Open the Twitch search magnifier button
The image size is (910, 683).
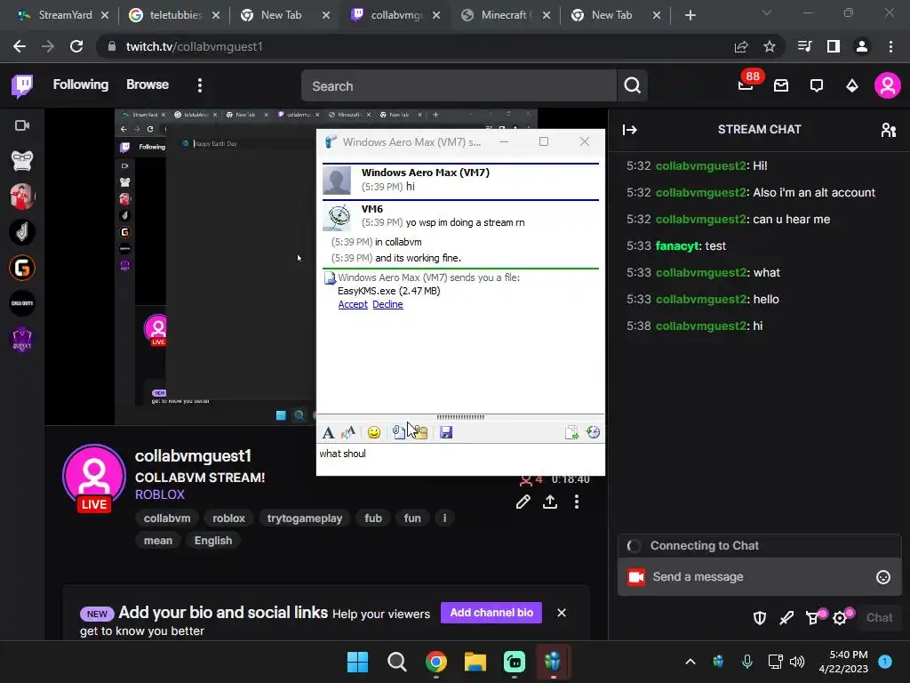pyautogui.click(x=632, y=86)
